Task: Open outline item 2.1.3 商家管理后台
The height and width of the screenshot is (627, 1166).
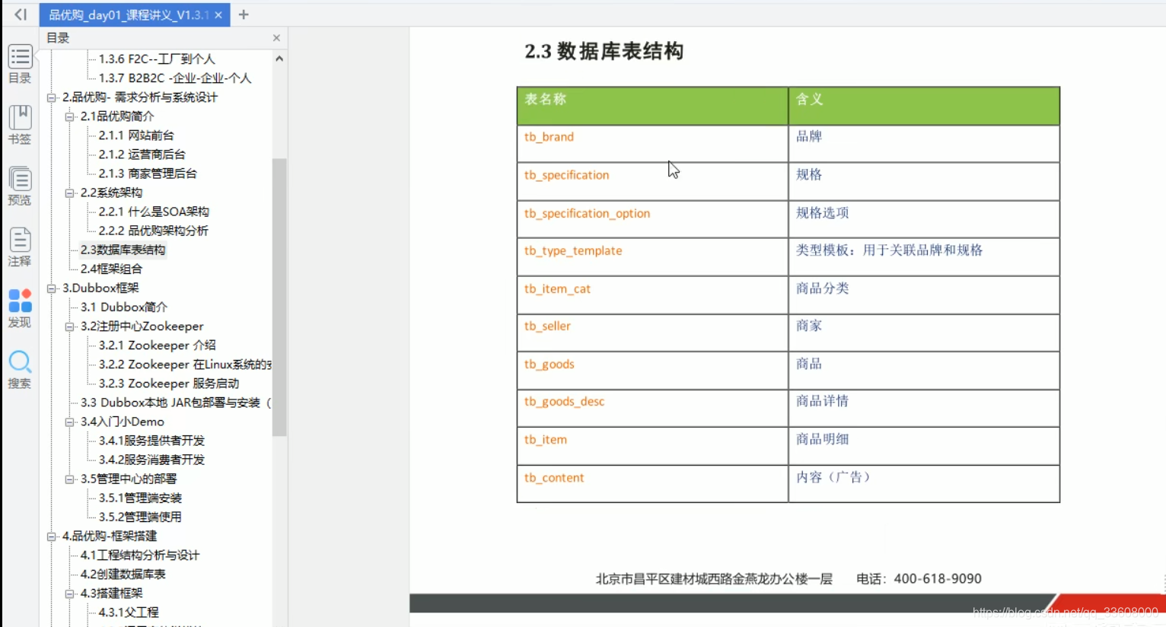Action: 148,173
